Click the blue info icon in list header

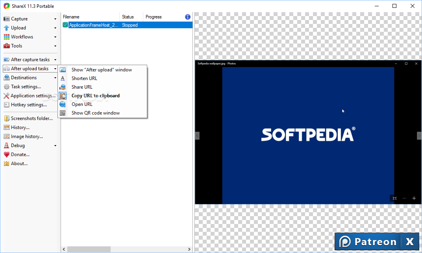(x=188, y=17)
